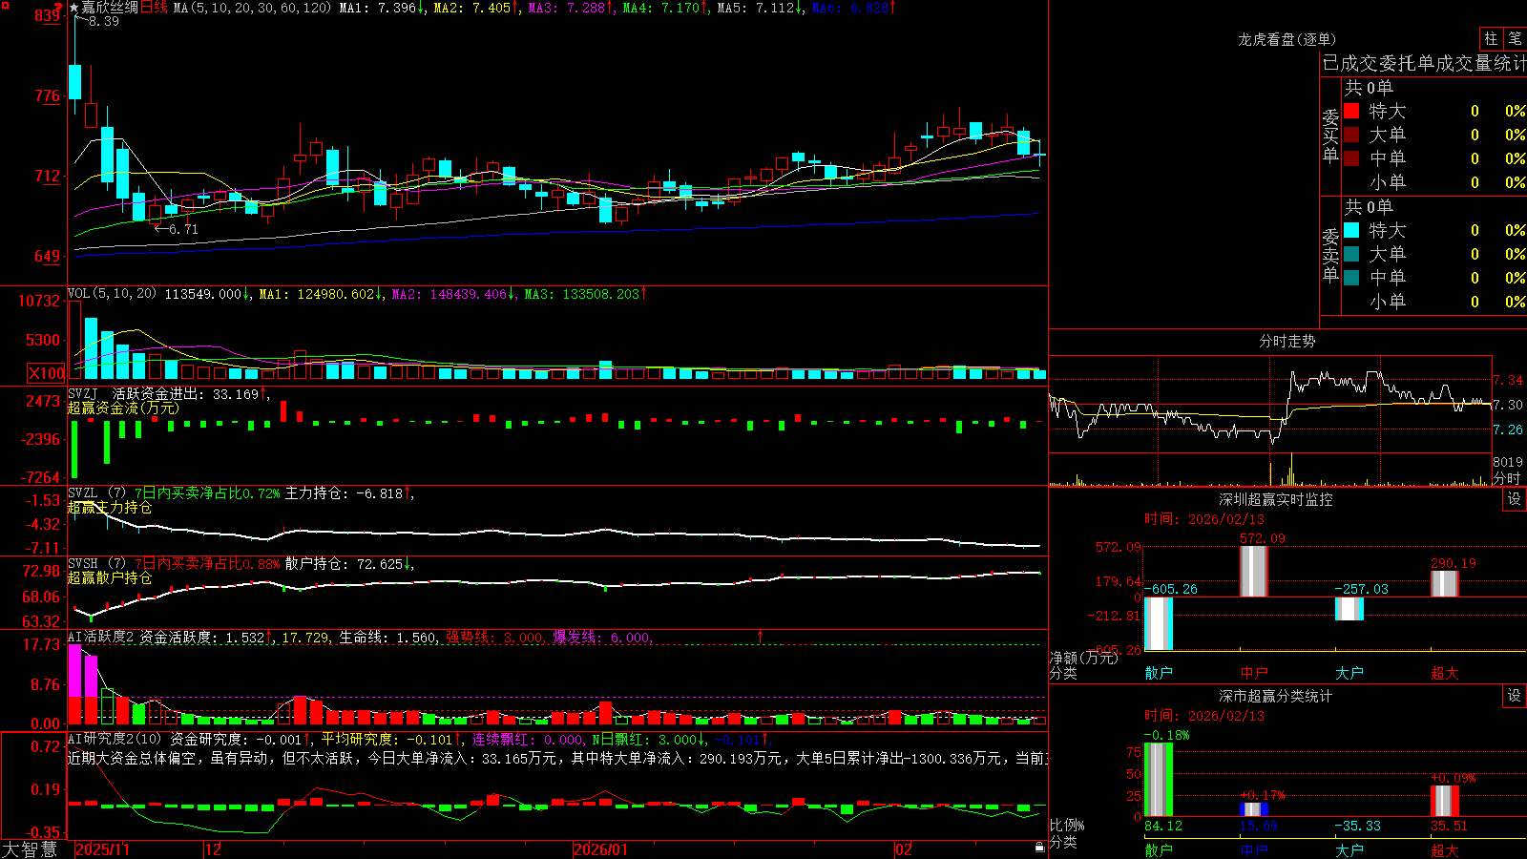Click the 委买单 section label
Image resolution: width=1527 pixels, height=859 pixels.
click(1330, 136)
